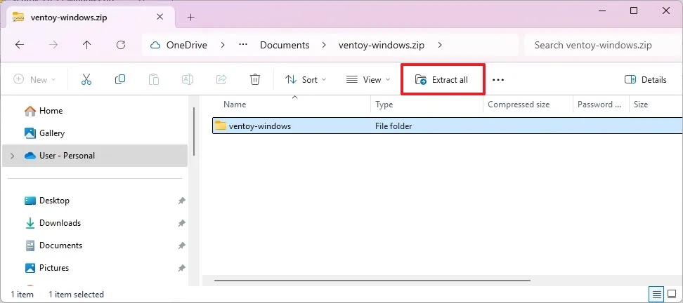Click pin icon next to Pictures
The width and height of the screenshot is (683, 303).
point(181,268)
